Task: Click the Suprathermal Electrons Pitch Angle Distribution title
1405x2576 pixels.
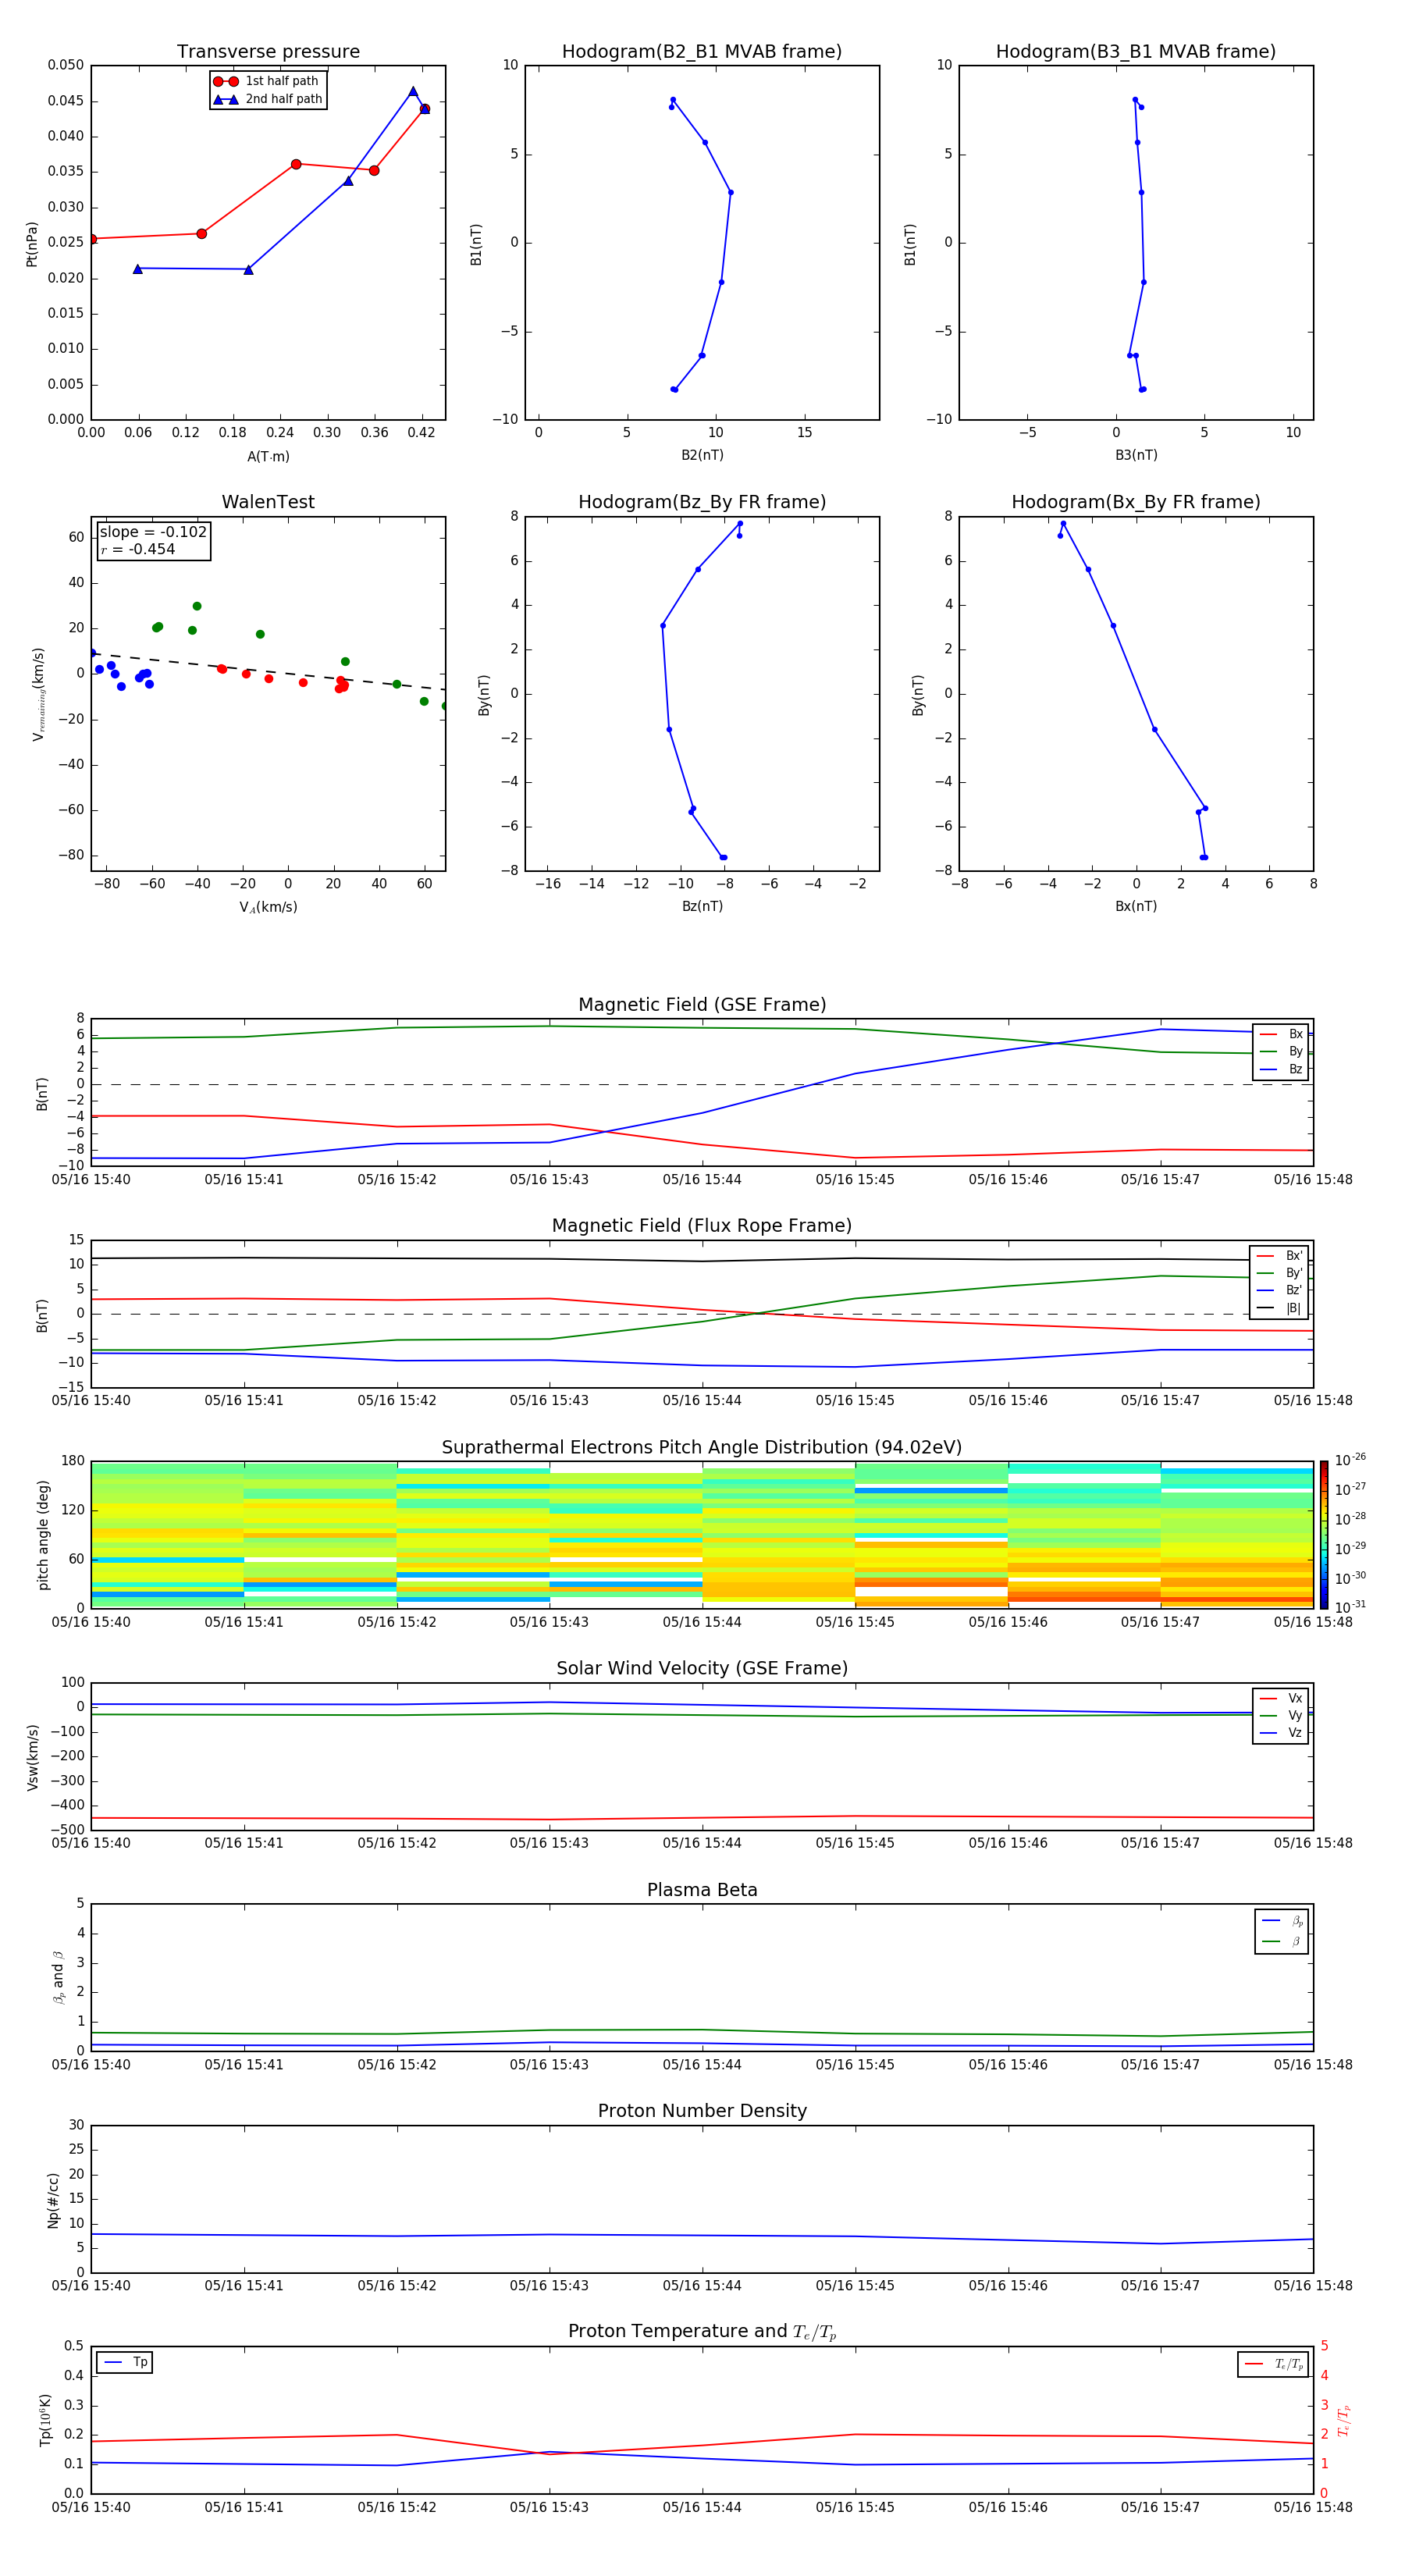Action: pos(702,1448)
